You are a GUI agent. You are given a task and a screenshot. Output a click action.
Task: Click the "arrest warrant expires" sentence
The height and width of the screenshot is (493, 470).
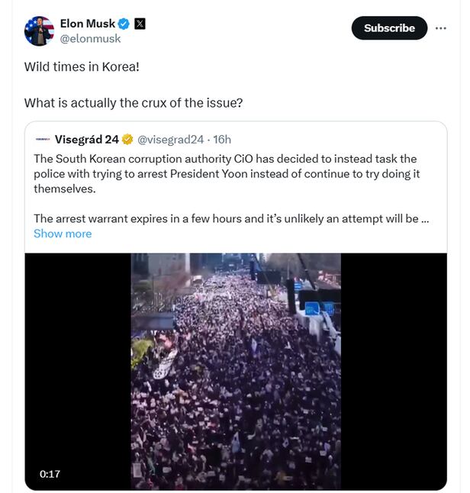pos(226,218)
